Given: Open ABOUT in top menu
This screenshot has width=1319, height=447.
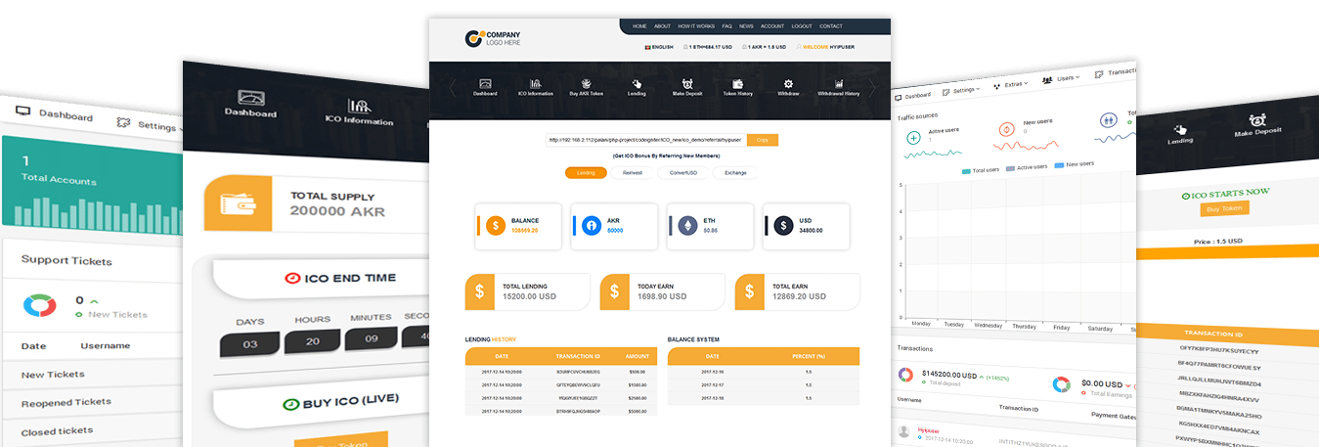Looking at the screenshot, I should tap(662, 26).
